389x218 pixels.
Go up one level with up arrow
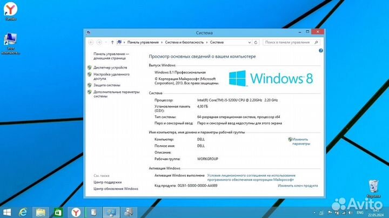[x=112, y=43]
